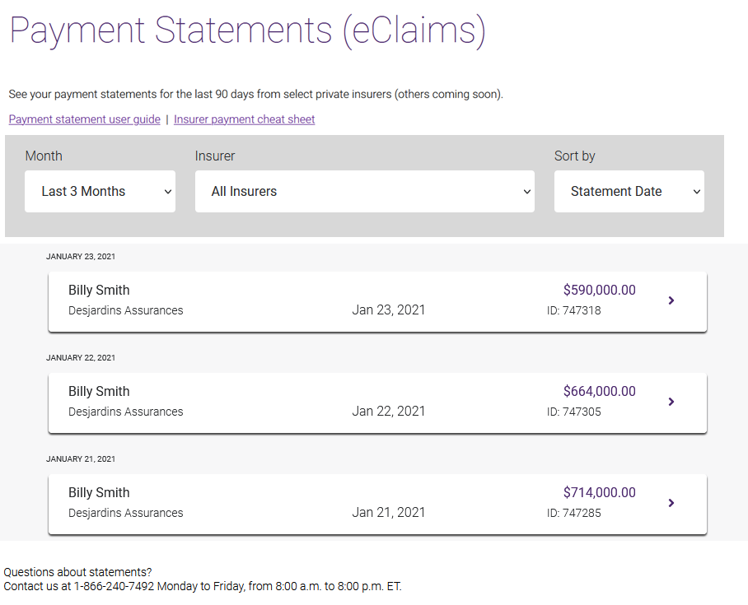Open the Jan 21 statement chevron arrow
This screenshot has height=605, width=748.
(671, 503)
